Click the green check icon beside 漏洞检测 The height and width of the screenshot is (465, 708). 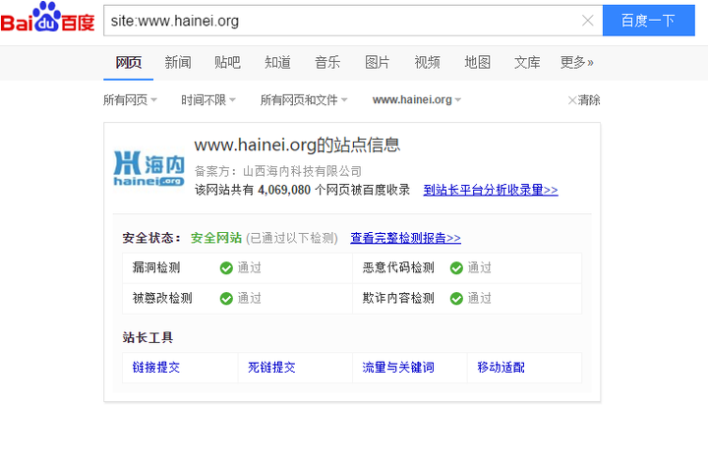[x=226, y=268]
